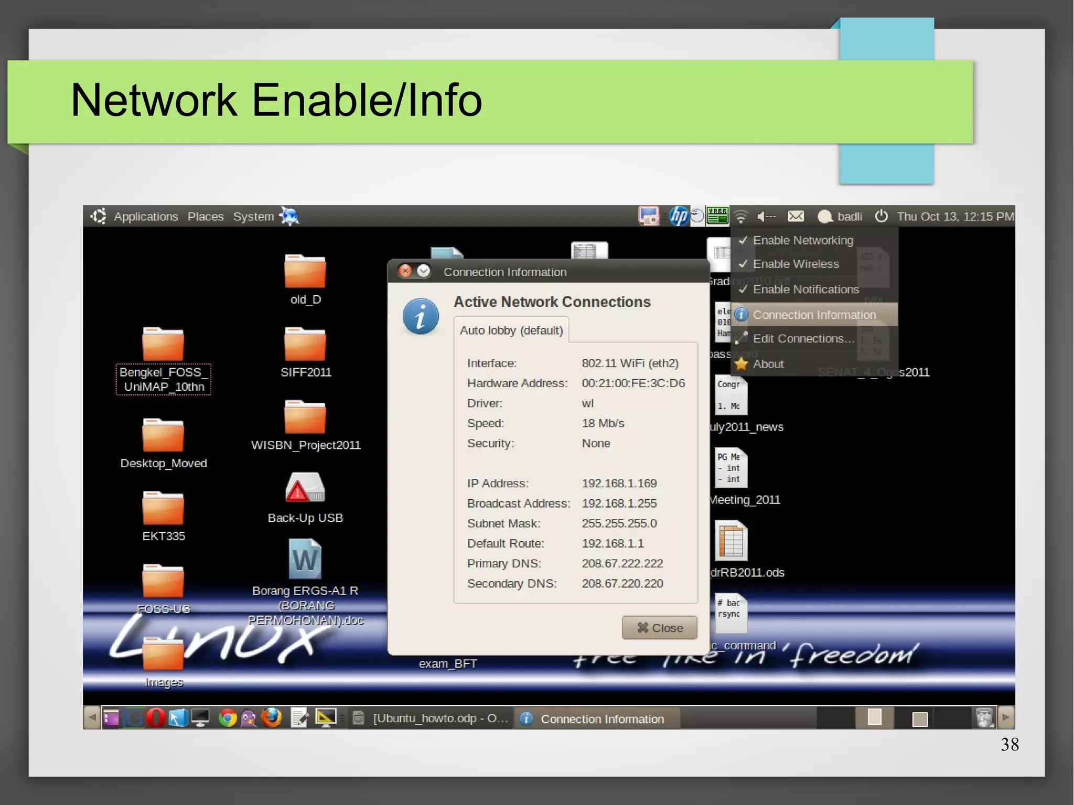
Task: Click the Speed value 18 Mb/s
Action: point(603,423)
